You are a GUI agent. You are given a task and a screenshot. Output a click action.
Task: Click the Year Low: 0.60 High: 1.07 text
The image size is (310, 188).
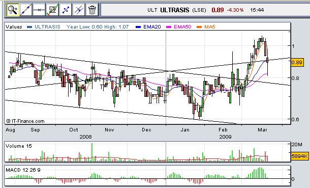point(98,27)
